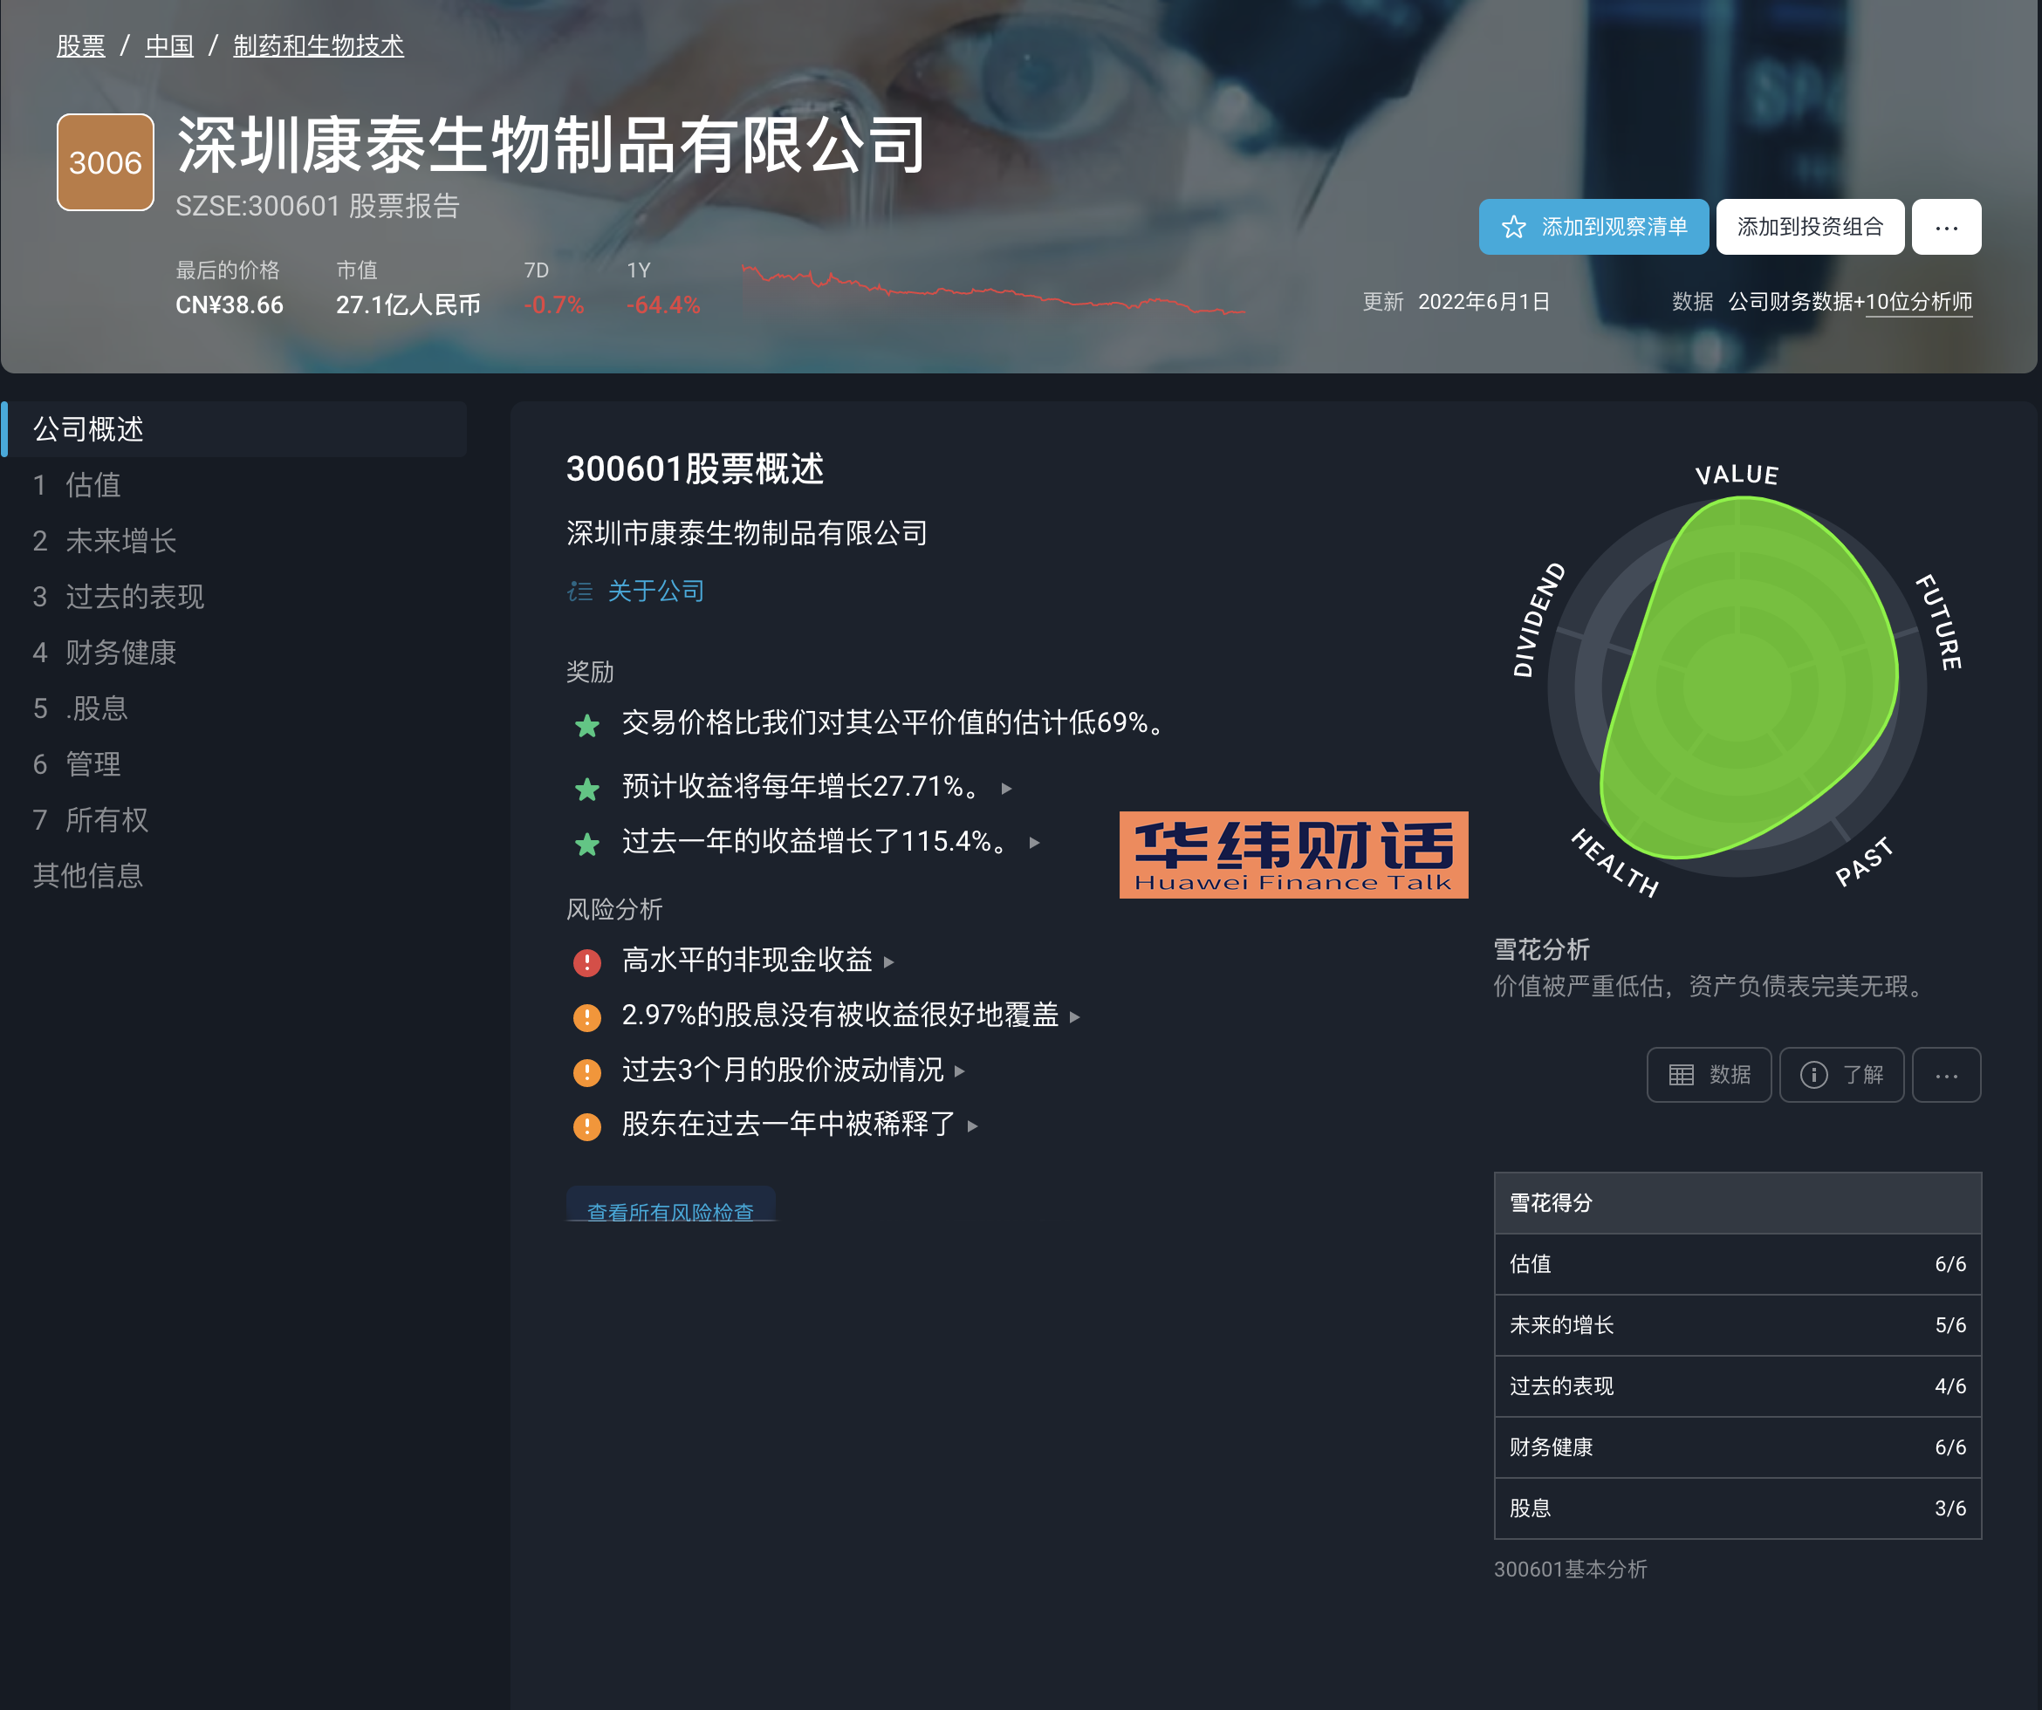Screen dimensions: 2042x1710
Task: Click the 估值 6/6 score row
Action: point(1737,1264)
